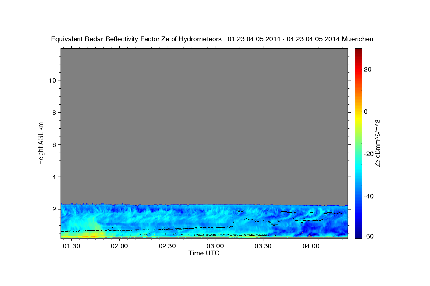Click the height tick label '8'
The height and width of the screenshot is (286, 430).
point(54,113)
